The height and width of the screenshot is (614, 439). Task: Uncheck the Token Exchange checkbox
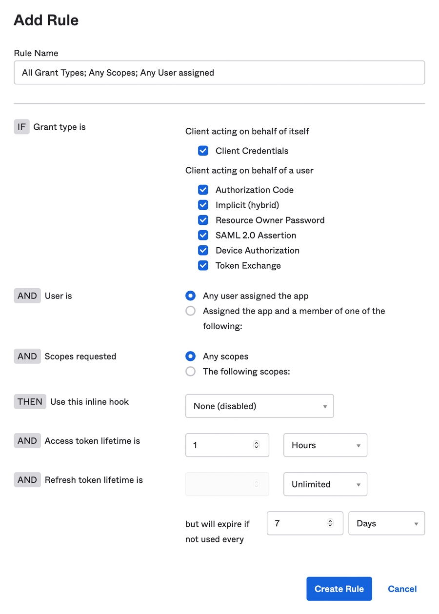pyautogui.click(x=203, y=265)
